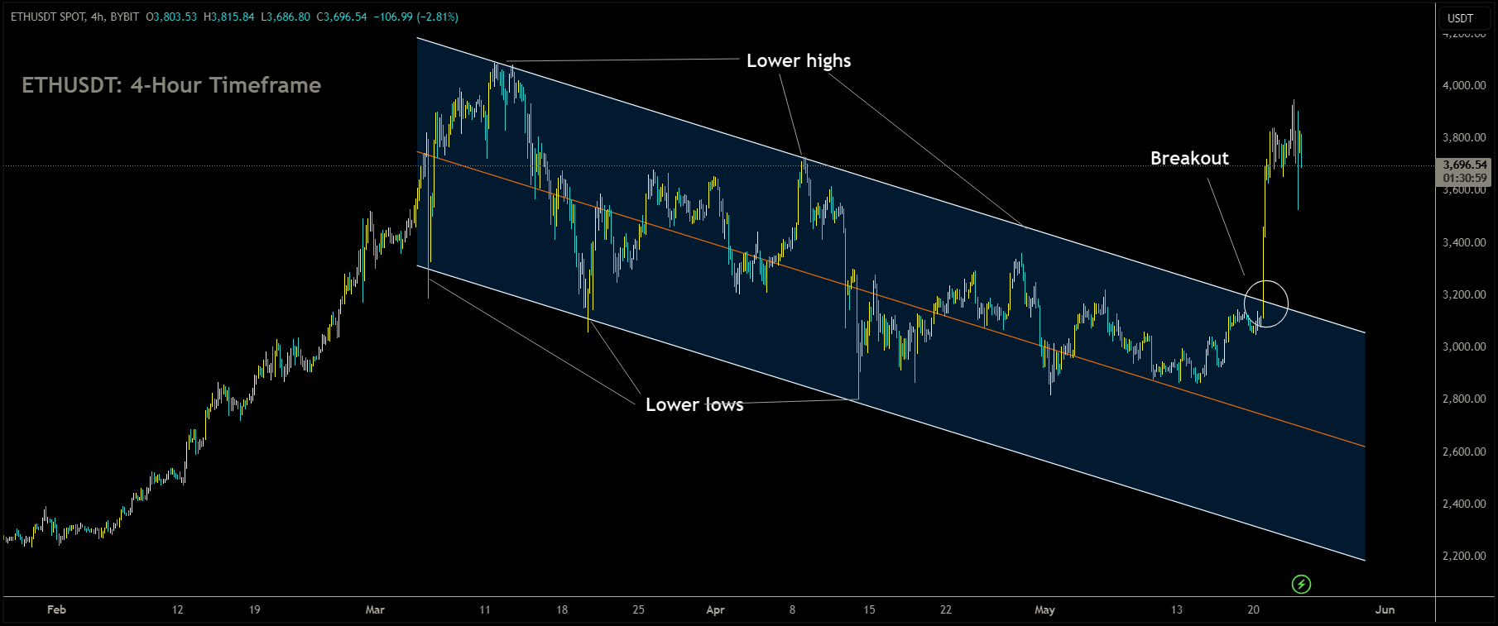The height and width of the screenshot is (626, 1498).
Task: Click the 2,200.00 price axis label
Action: pyautogui.click(x=1464, y=556)
